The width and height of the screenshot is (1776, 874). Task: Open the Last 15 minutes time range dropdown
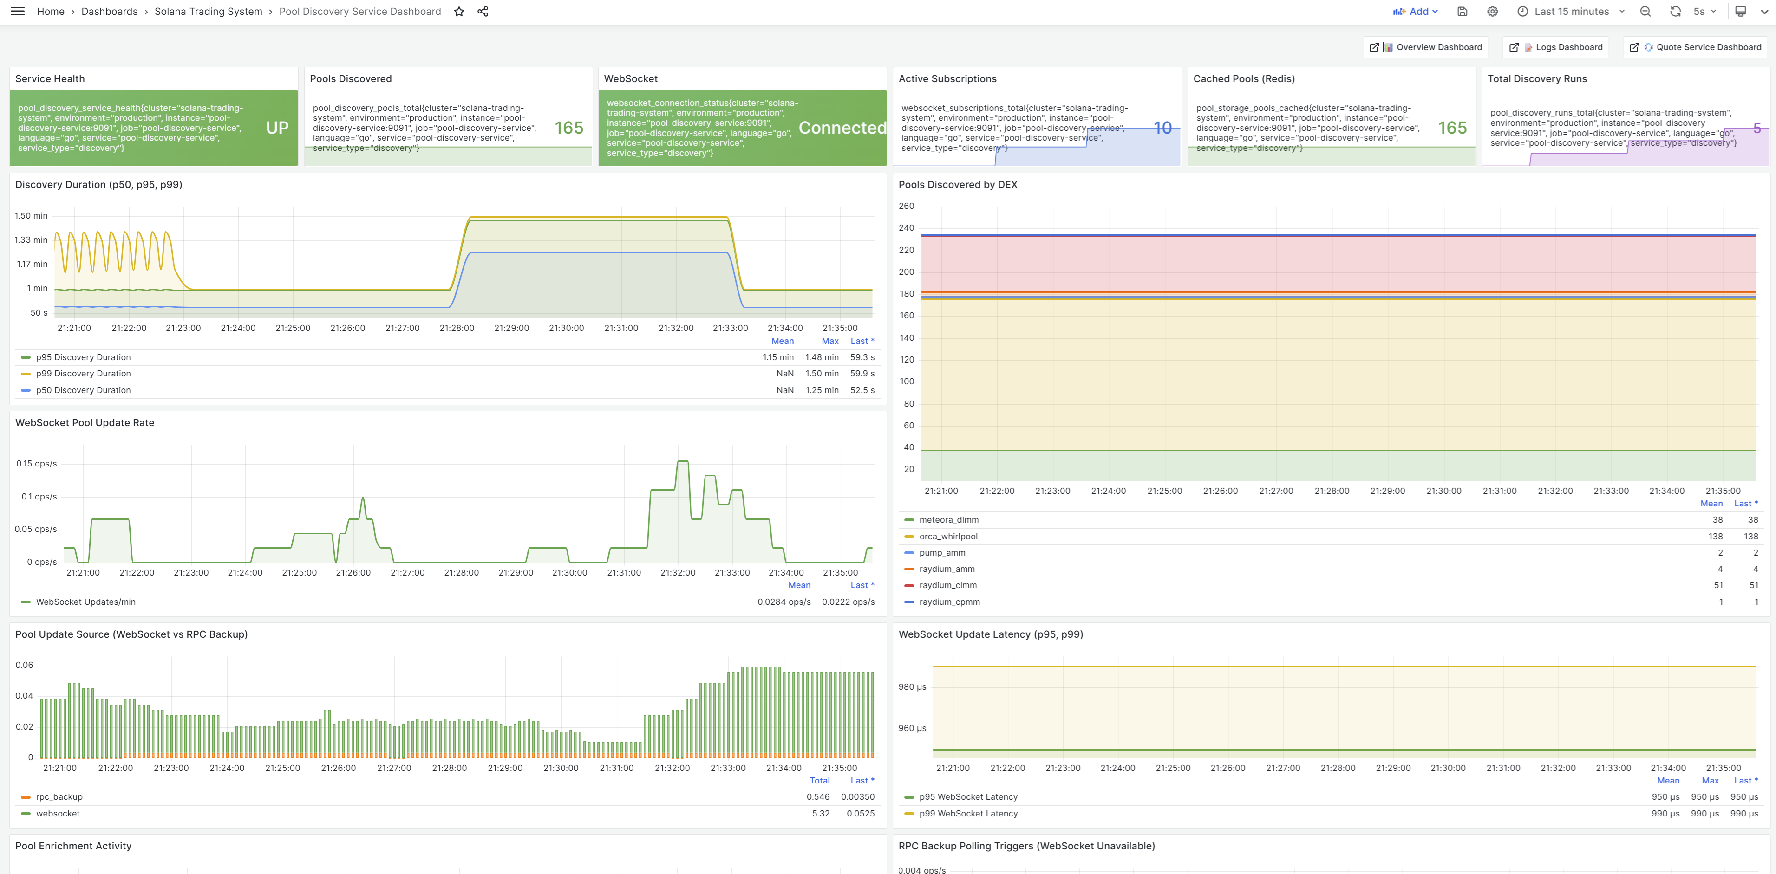1573,11
